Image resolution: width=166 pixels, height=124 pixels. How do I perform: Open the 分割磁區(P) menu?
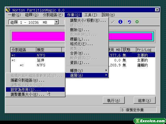point(53,15)
